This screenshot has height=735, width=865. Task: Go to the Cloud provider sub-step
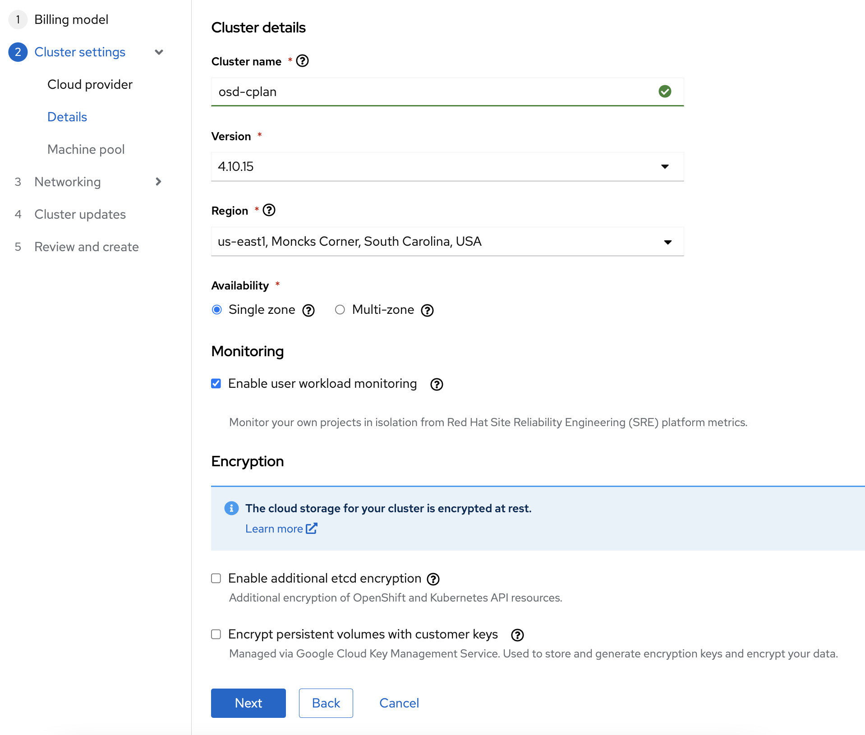coord(90,84)
